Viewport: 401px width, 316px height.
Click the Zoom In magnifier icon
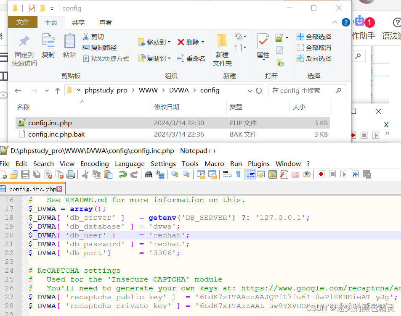tap(175, 174)
